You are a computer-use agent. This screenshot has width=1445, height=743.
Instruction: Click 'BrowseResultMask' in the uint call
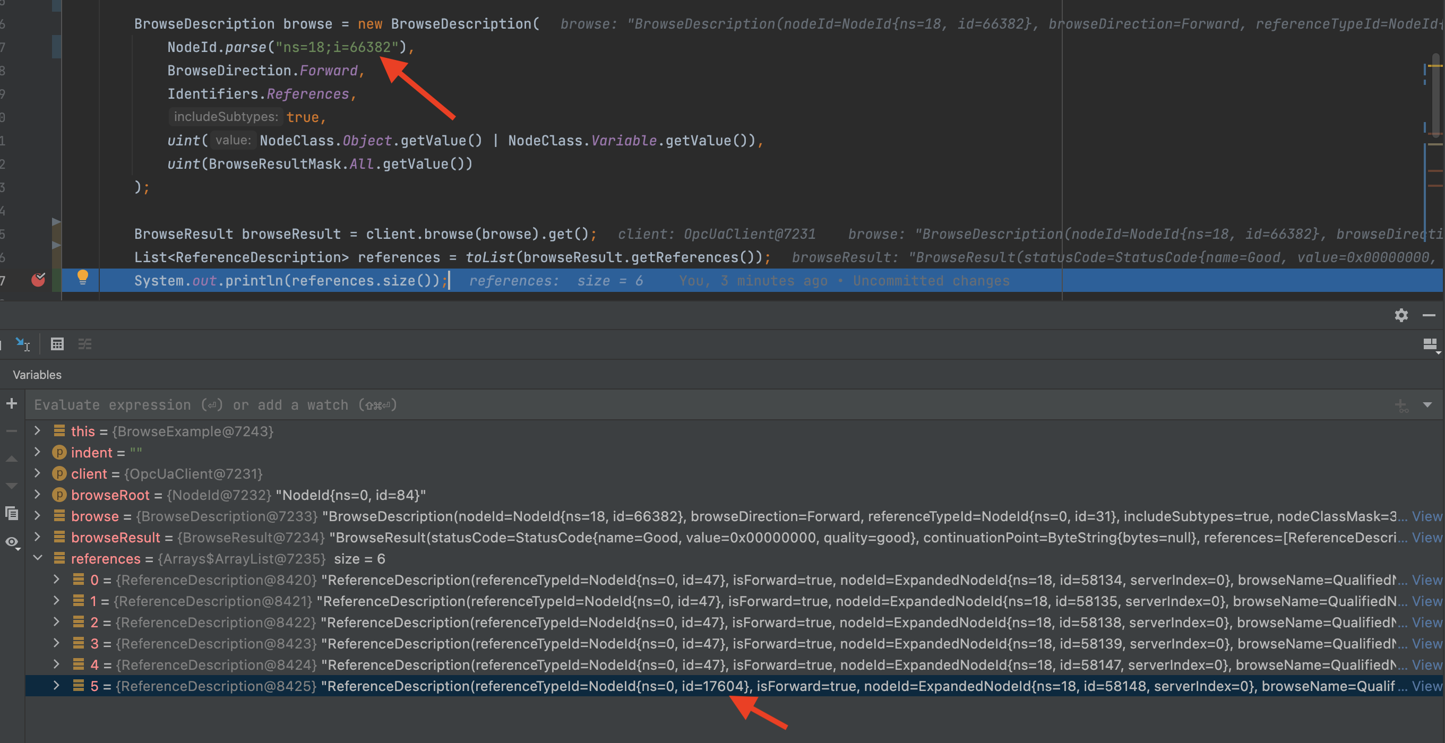point(275,164)
